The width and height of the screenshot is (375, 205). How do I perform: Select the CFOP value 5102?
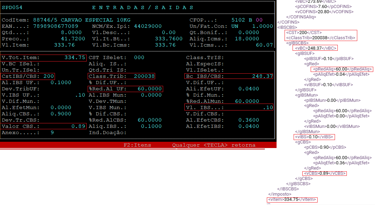click(x=238, y=20)
